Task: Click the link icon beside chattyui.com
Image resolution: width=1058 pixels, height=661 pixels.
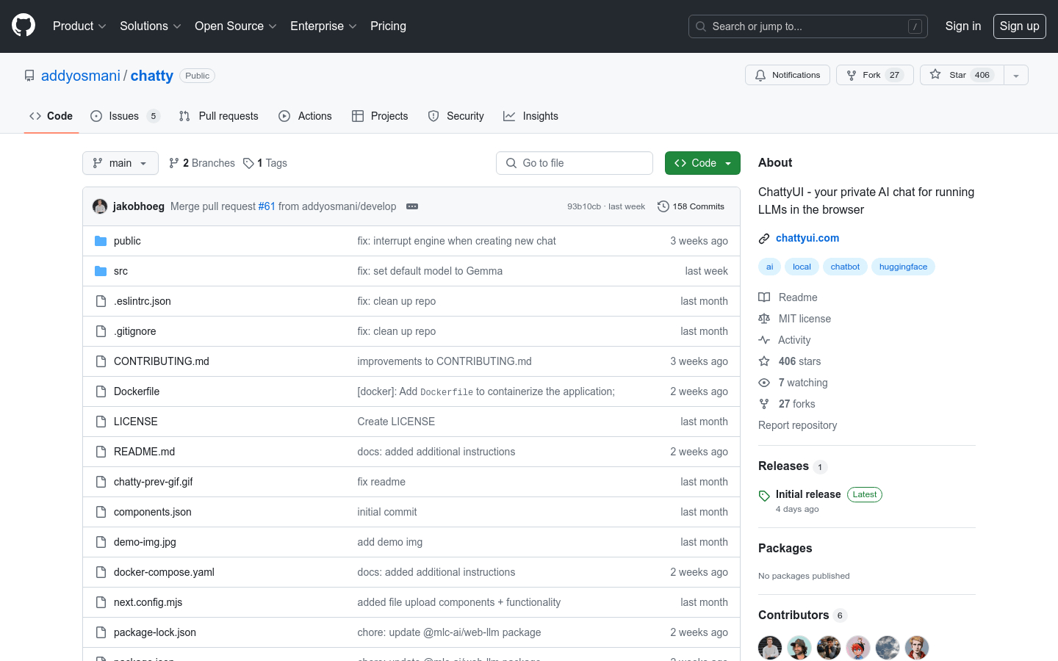Action: [x=764, y=239]
